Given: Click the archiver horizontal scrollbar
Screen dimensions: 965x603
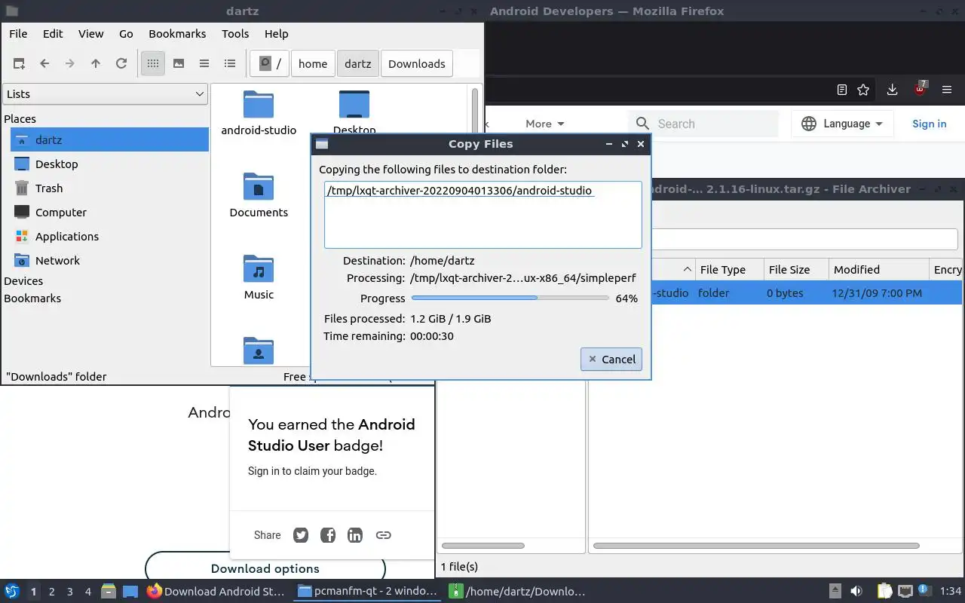Looking at the screenshot, I should pos(756,545).
